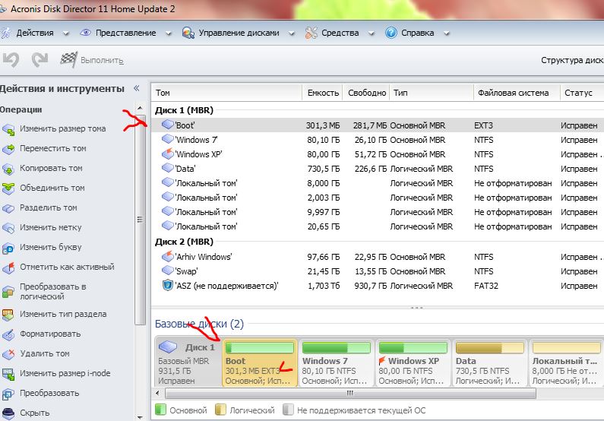
Task: Click the Копировать том link
Action: point(51,168)
